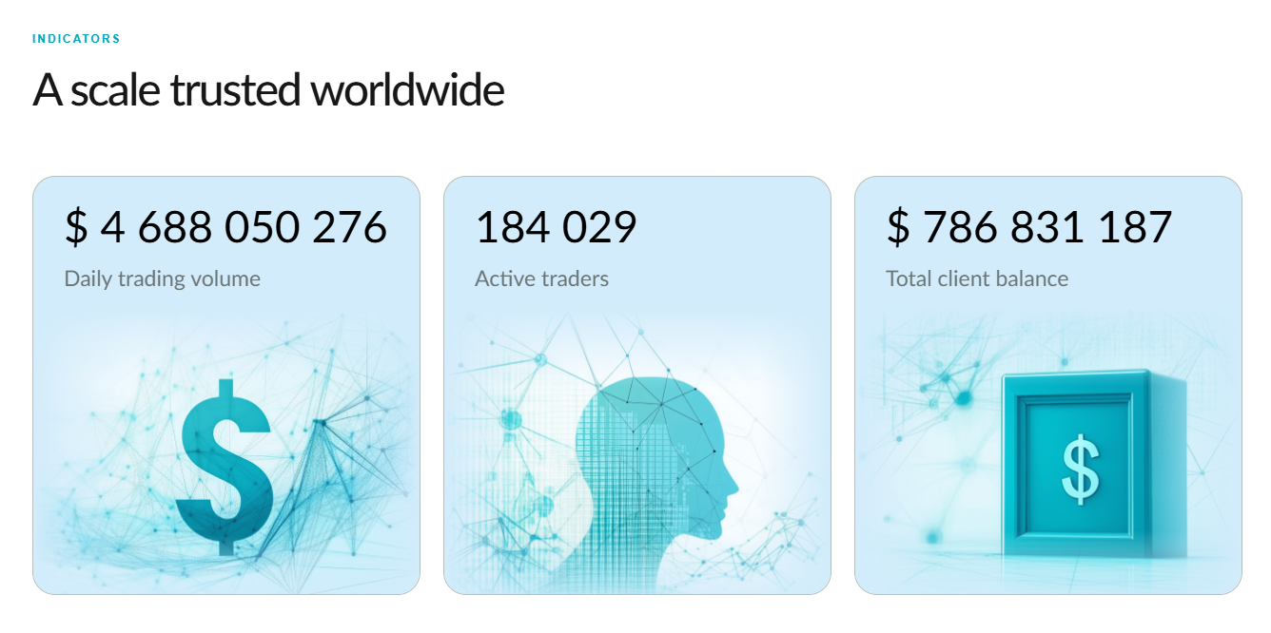Click the 184 029 number
Viewport: 1271px width, 633px height.
556,227
